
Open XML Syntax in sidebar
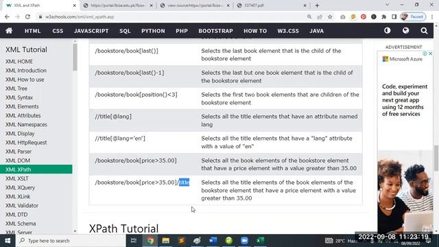point(19,97)
